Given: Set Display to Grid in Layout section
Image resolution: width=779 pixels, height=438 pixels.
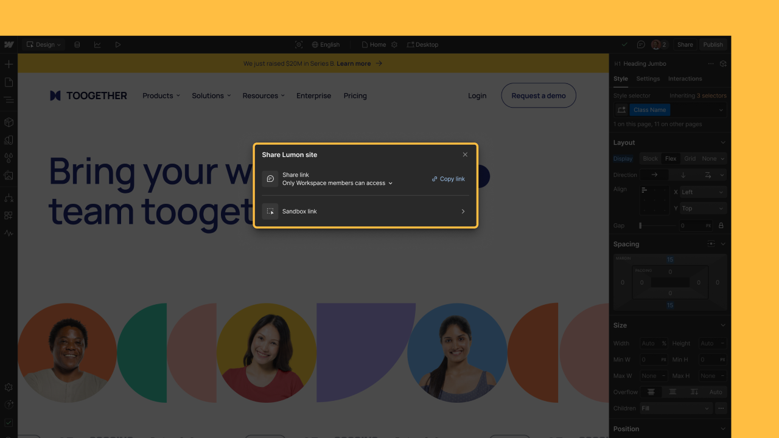Looking at the screenshot, I should pyautogui.click(x=690, y=158).
